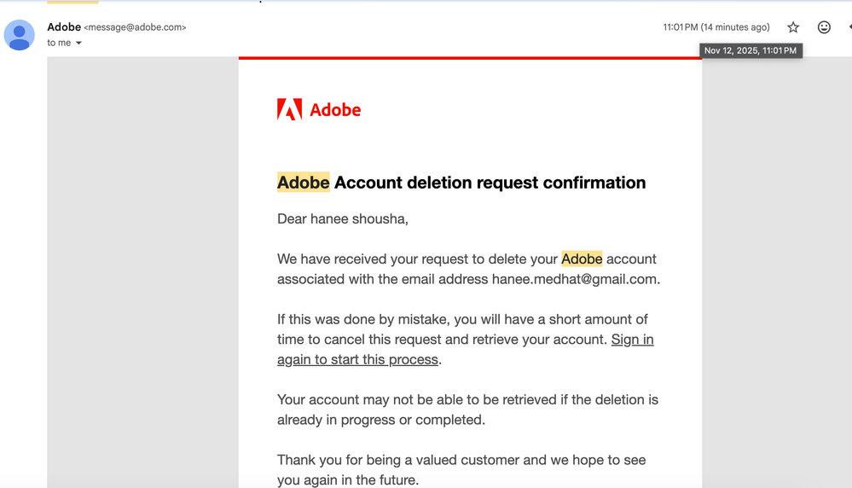Click the red Adobe logo in email
The width and height of the screenshot is (852, 488).
click(319, 110)
